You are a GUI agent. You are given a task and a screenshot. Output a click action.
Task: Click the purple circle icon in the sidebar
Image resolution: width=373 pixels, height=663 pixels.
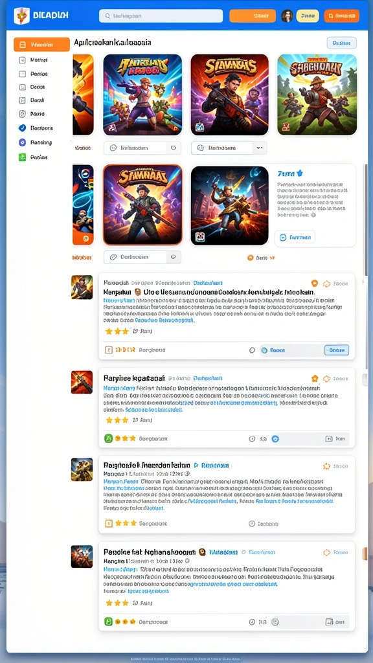(23, 142)
